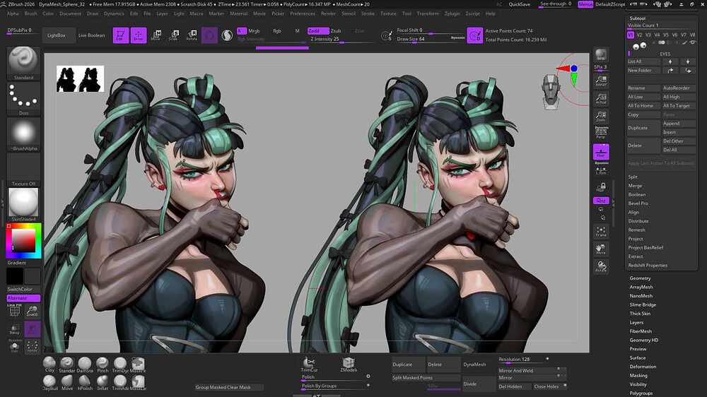Adjust the Z Intensity slider
The width and height of the screenshot is (707, 397).
pyautogui.click(x=341, y=40)
